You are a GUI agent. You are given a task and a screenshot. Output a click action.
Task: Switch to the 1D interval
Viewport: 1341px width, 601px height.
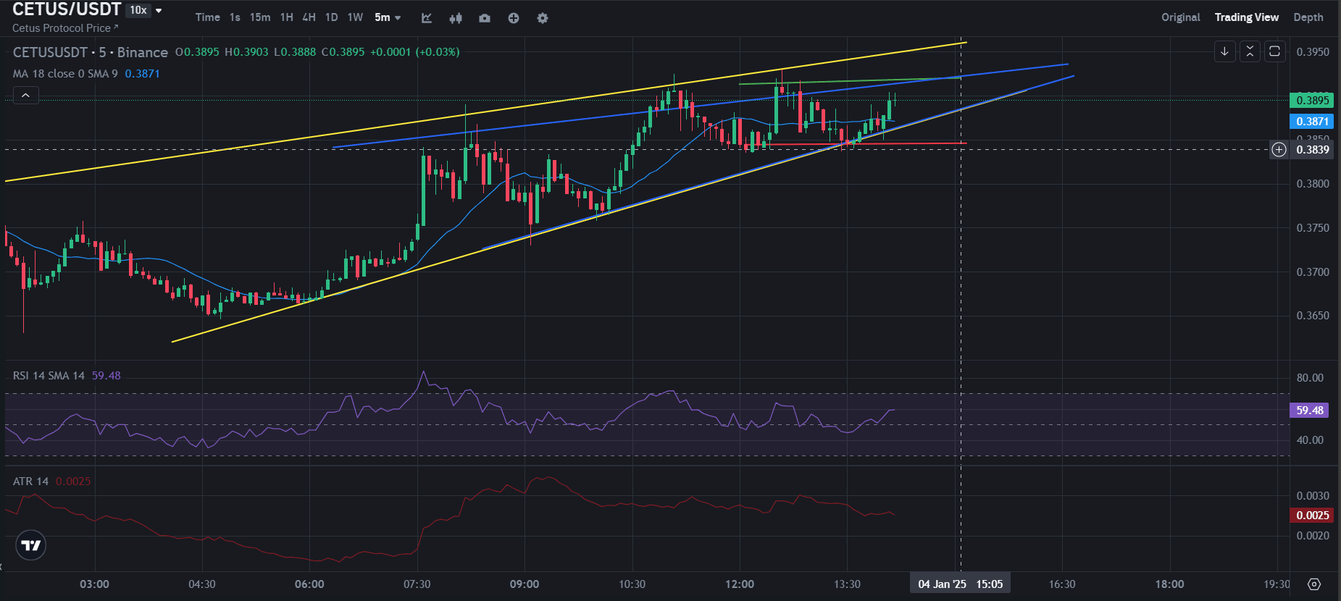click(332, 17)
